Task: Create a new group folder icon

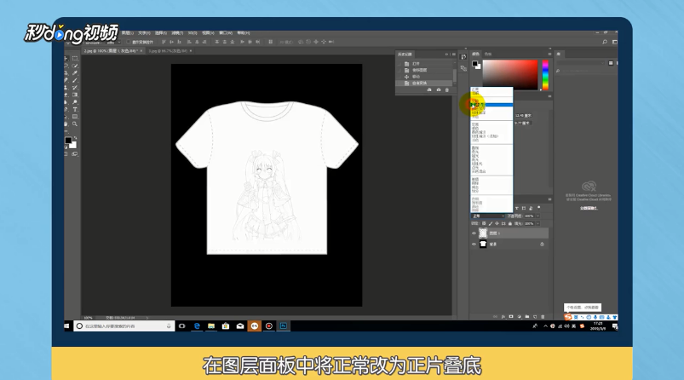Action: pyautogui.click(x=527, y=317)
